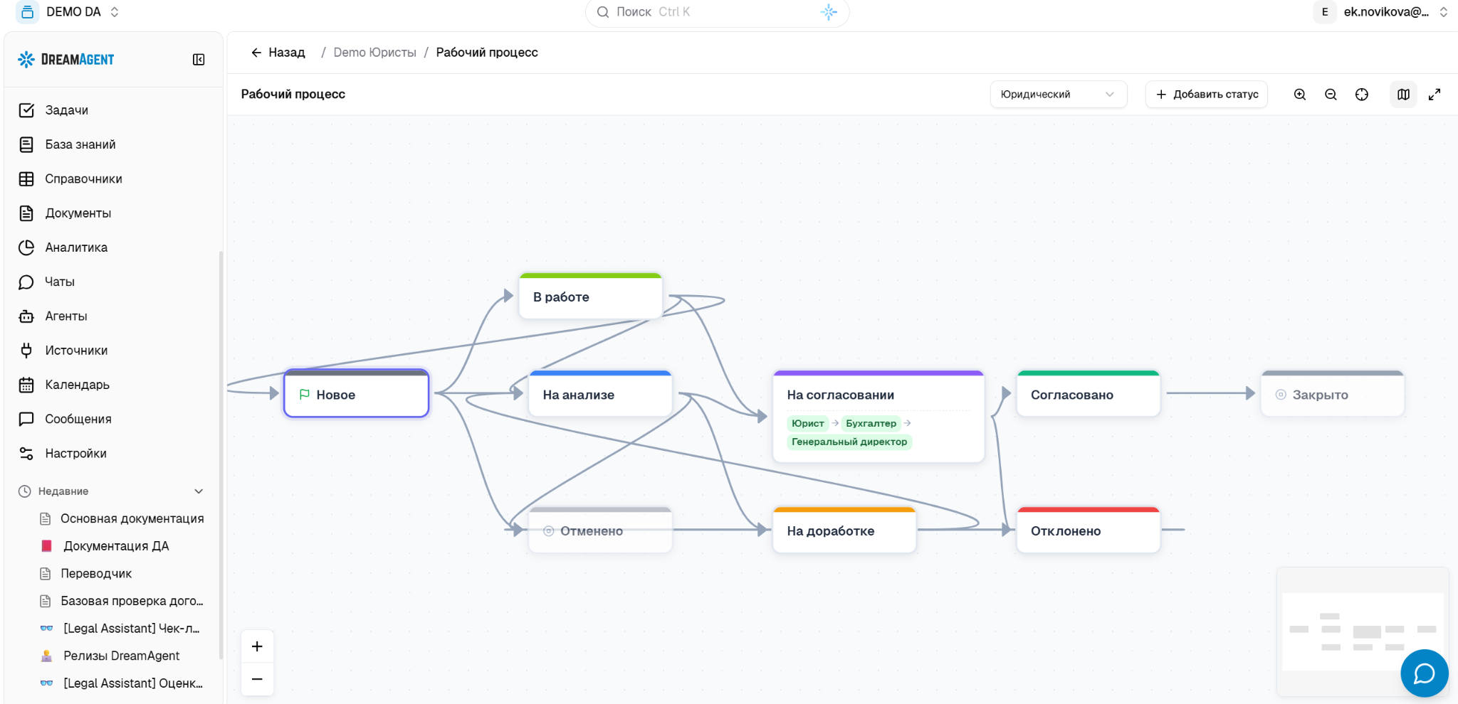Click the fullscreen expand icon

click(1435, 95)
